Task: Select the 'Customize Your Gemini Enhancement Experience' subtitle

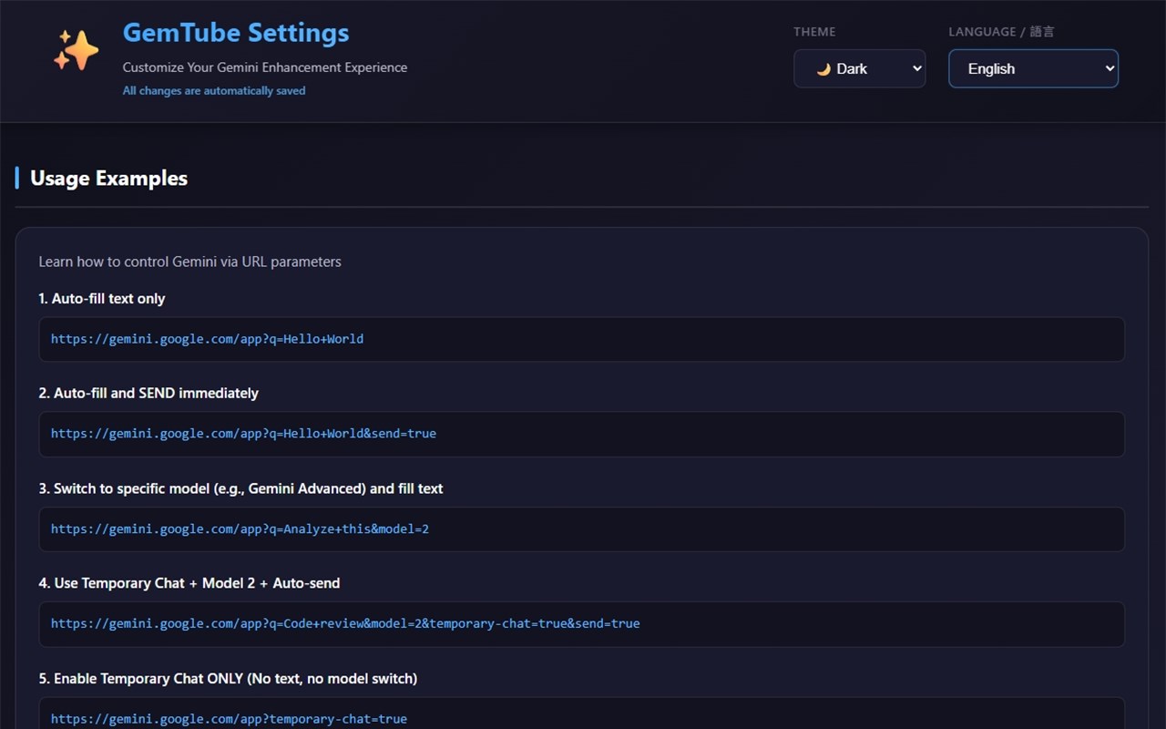Action: (265, 67)
